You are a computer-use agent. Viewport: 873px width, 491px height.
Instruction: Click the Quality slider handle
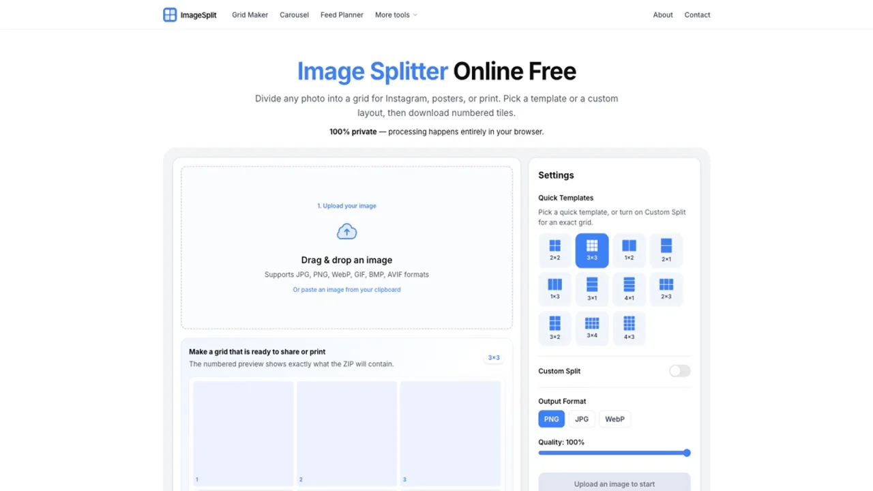[687, 453]
